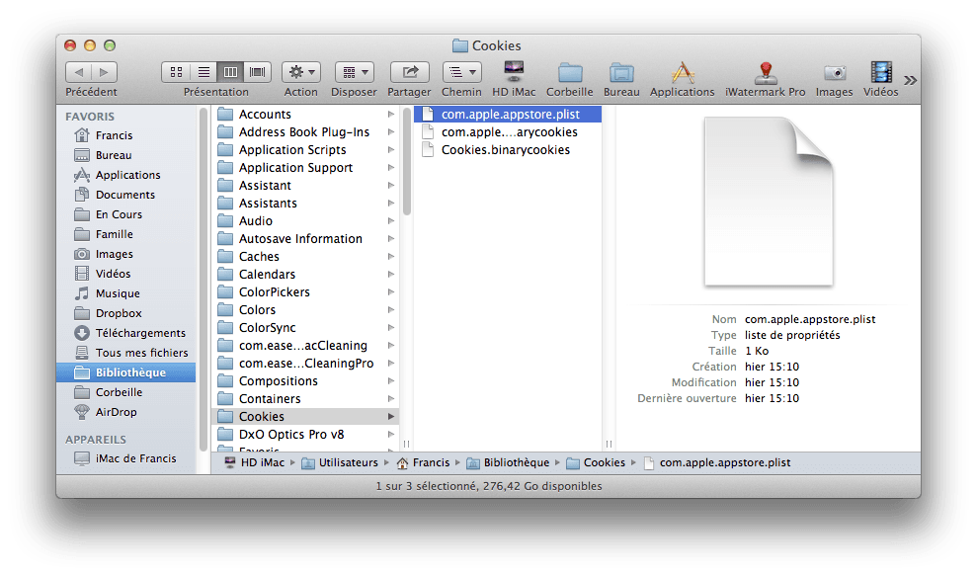977x576 pixels.
Task: Open the Caches folder
Action: 306,256
